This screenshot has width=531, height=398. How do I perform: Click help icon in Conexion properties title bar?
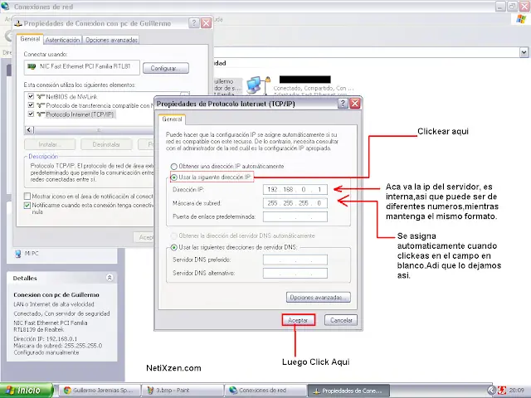click(x=193, y=23)
